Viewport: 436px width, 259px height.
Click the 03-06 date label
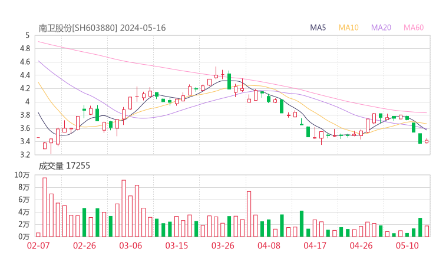coord(131,245)
